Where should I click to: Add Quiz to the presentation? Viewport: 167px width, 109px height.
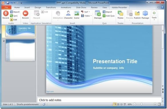click(x=109, y=16)
